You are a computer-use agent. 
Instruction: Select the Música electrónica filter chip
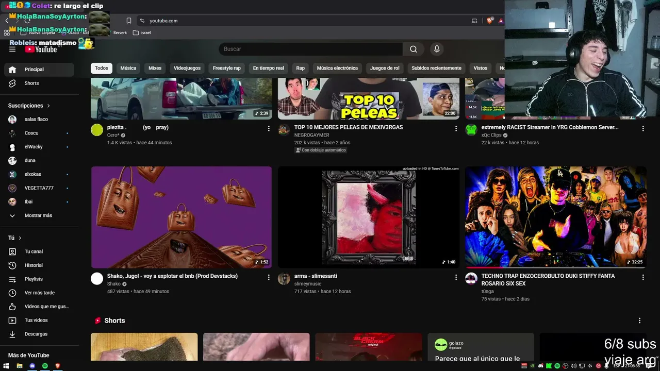[x=337, y=68]
